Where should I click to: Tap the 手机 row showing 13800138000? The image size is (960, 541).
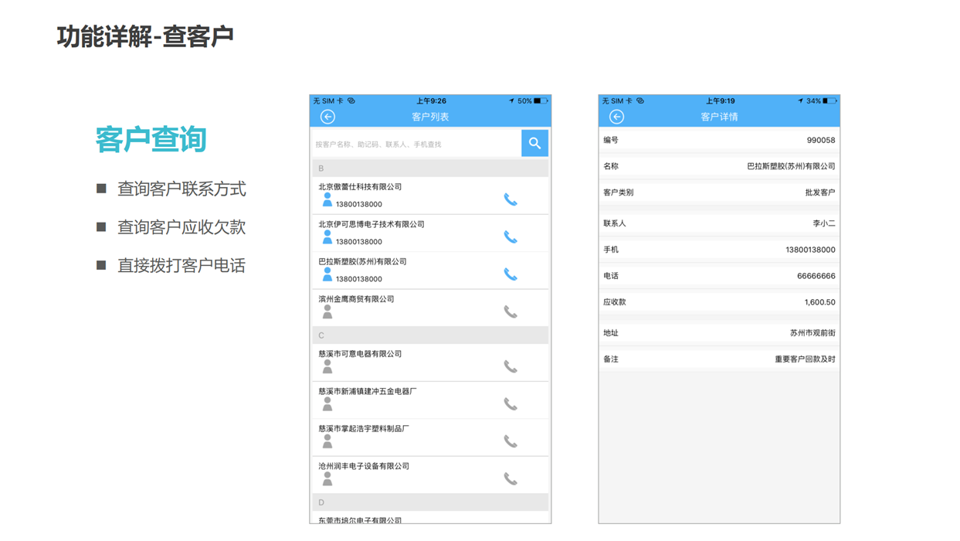pos(719,250)
